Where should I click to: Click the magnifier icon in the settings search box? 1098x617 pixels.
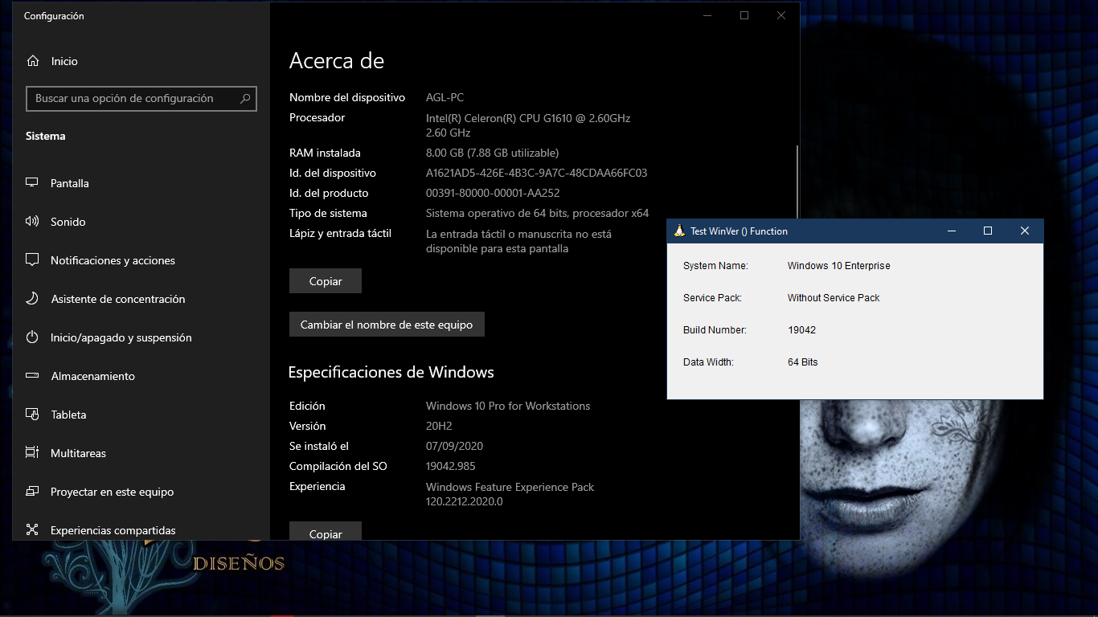tap(245, 99)
